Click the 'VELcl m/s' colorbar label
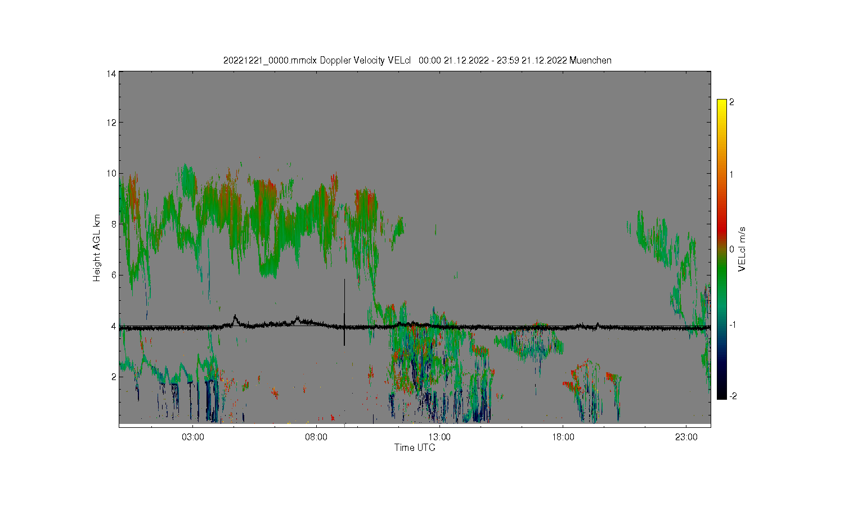844x506 pixels. [x=742, y=249]
